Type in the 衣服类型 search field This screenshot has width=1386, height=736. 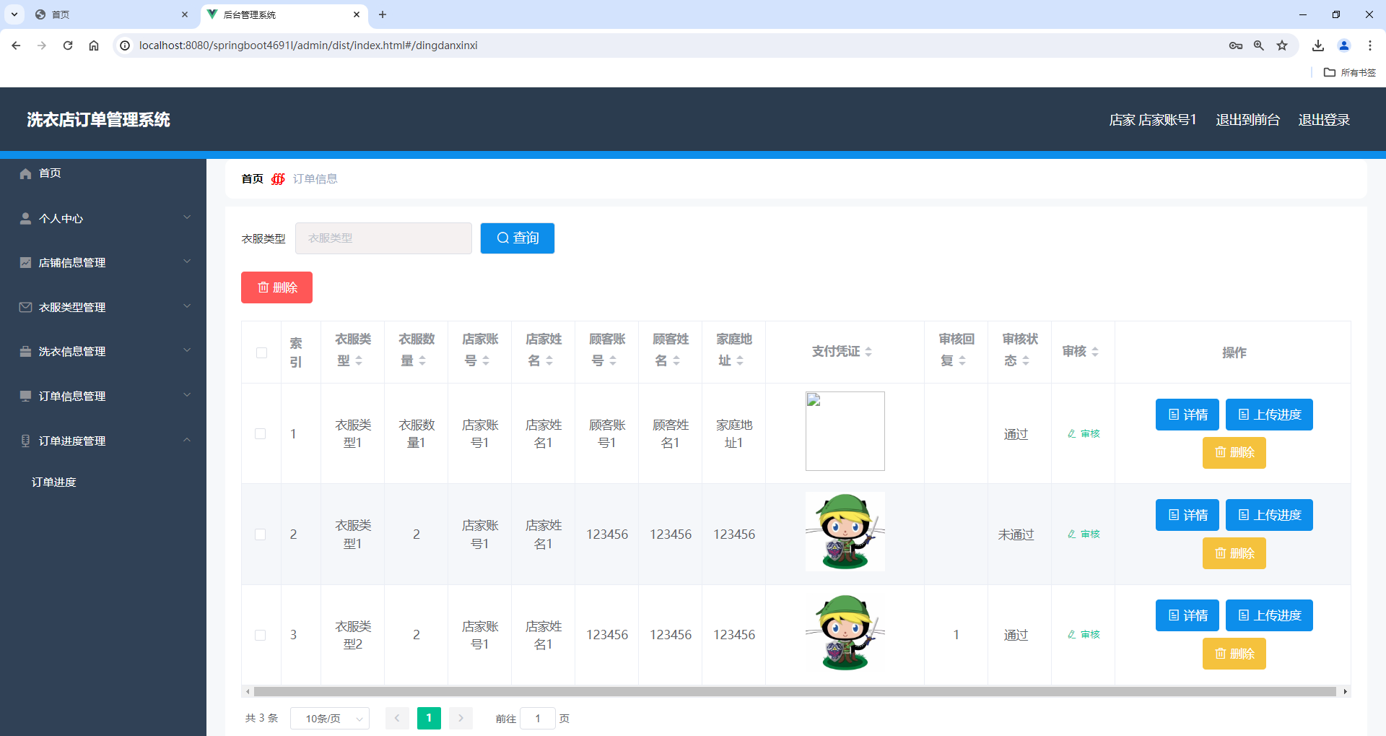(383, 238)
